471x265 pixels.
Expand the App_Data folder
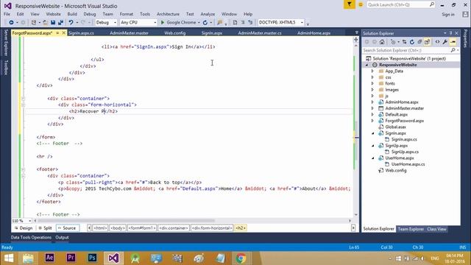[372, 71]
